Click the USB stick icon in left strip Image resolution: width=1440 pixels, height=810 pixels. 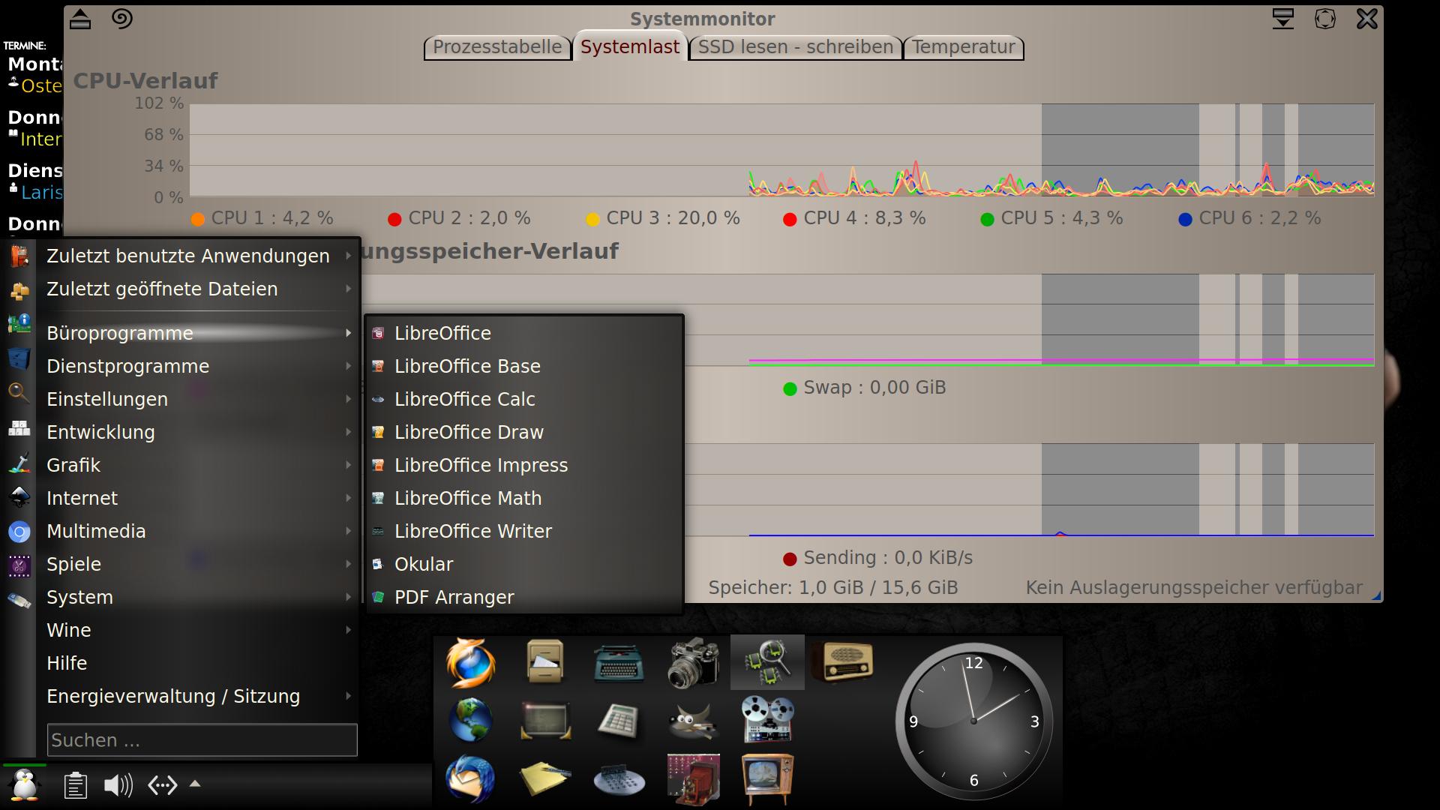(x=19, y=600)
